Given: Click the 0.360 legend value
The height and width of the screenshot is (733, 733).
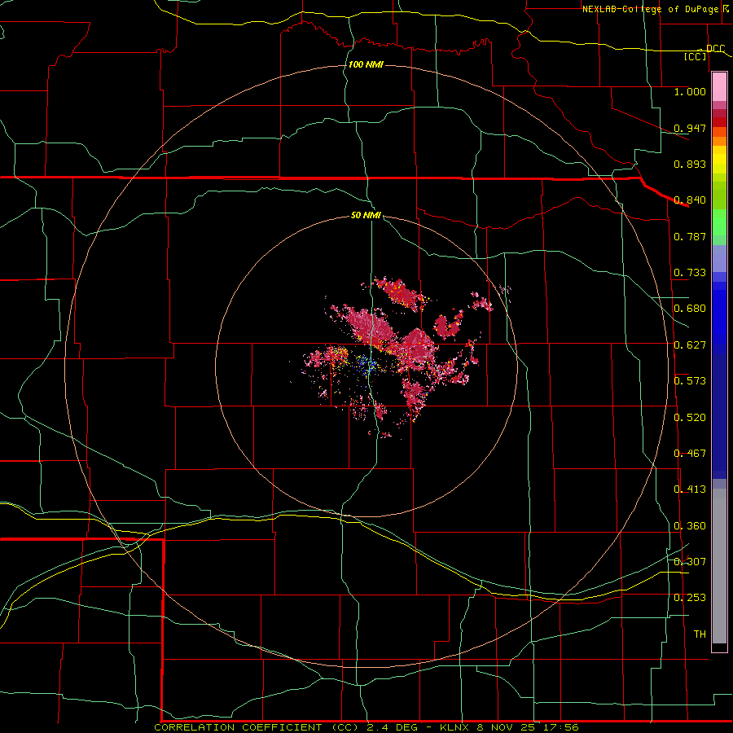Looking at the screenshot, I should [x=690, y=526].
